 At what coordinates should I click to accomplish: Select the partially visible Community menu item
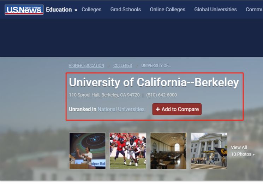tap(254, 10)
